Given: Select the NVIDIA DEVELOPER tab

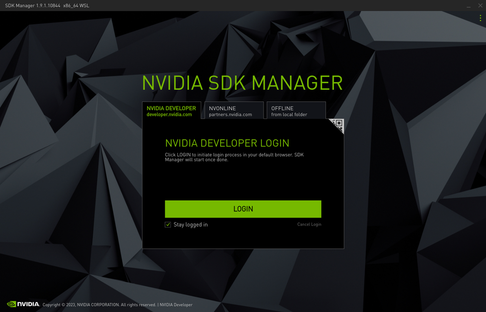Looking at the screenshot, I should coord(172,110).
